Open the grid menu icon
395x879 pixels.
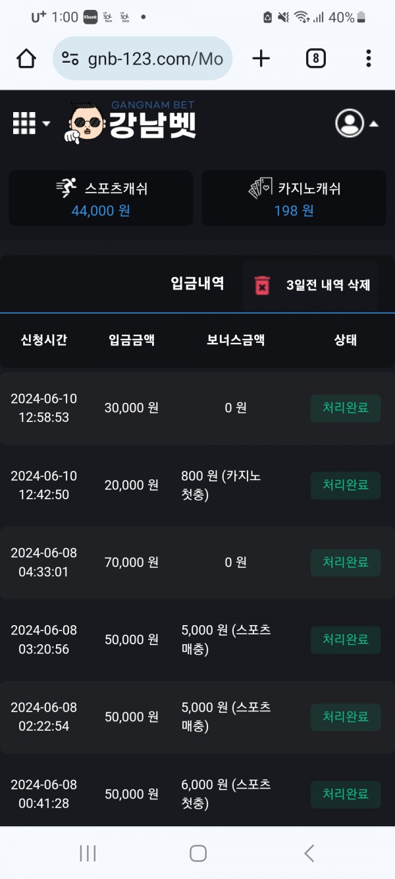click(x=24, y=123)
